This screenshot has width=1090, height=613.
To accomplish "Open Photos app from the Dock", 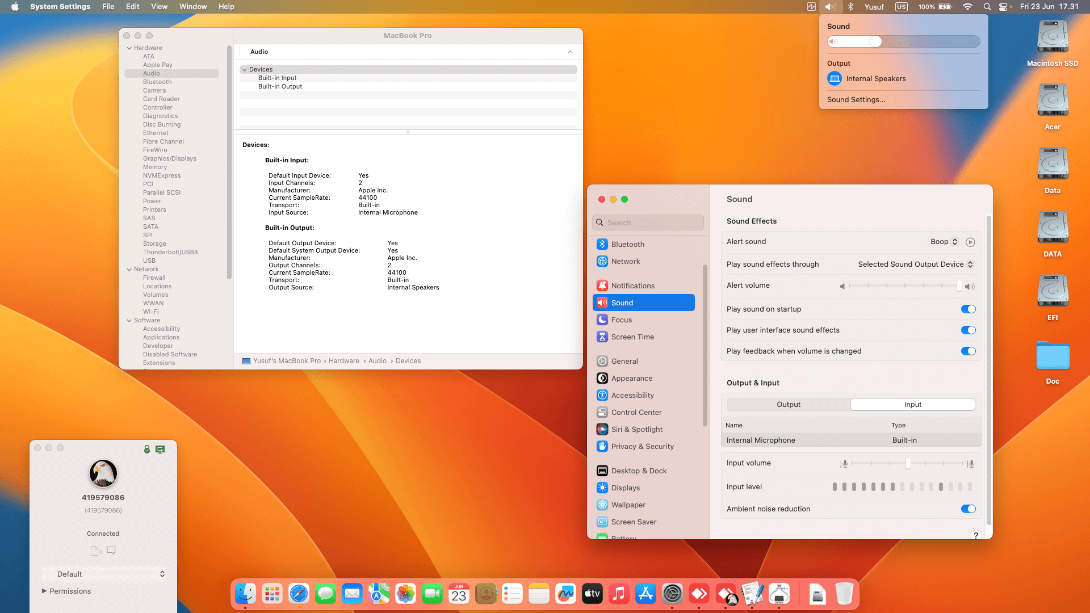I will click(405, 594).
